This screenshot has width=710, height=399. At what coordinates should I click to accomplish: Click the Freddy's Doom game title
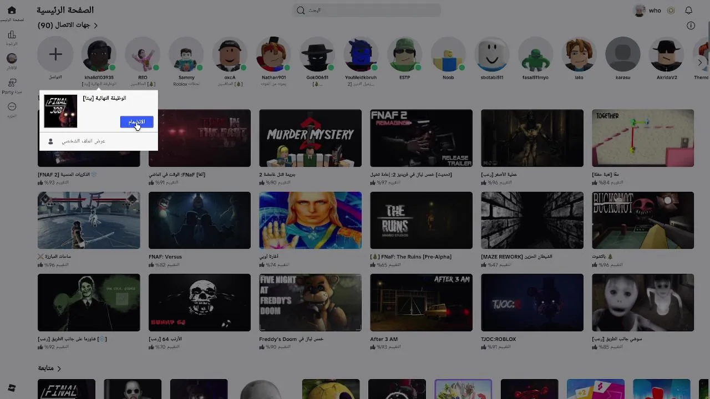click(x=291, y=339)
